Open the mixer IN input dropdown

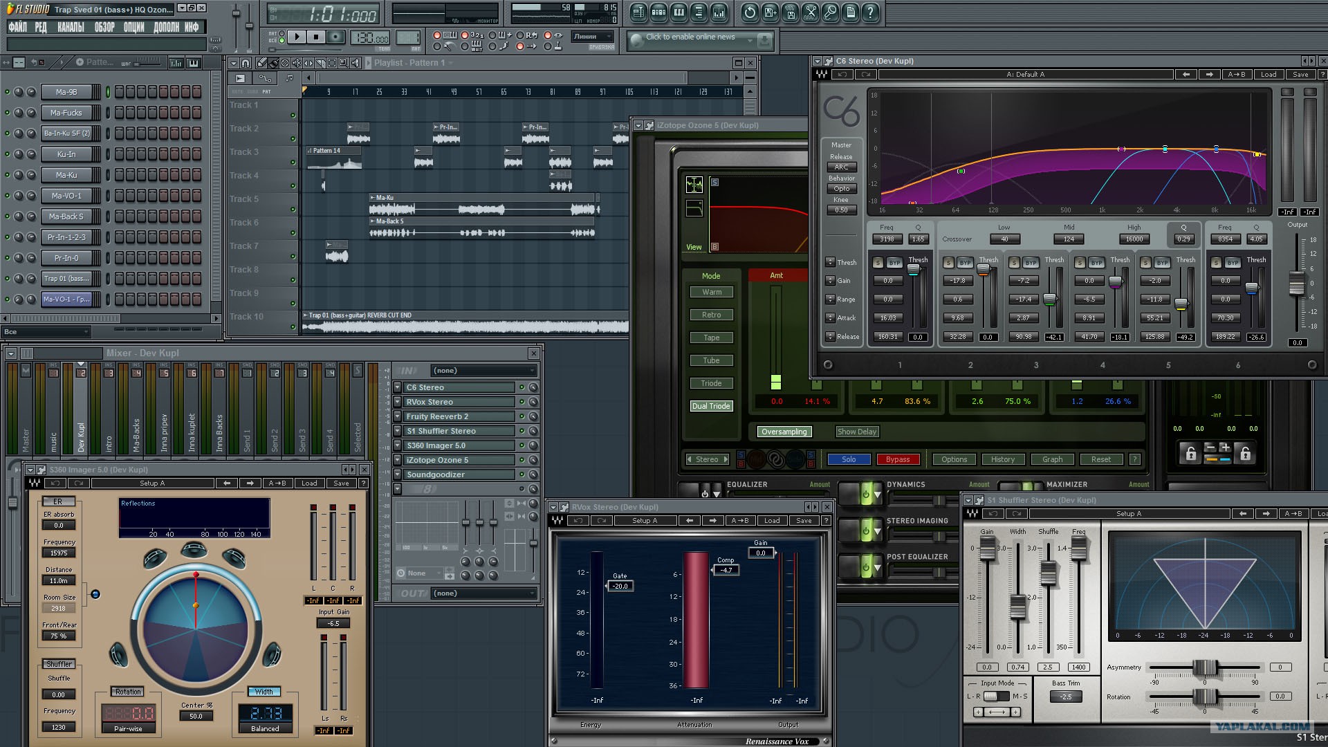click(x=483, y=371)
